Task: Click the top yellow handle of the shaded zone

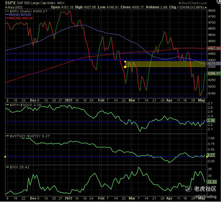Action: click(125, 62)
